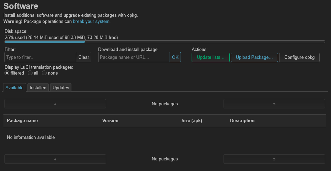
Task: Click the Package name column header
Action: (x=22, y=120)
